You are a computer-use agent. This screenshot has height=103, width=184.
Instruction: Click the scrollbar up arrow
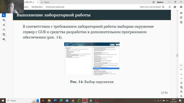click(x=177, y=11)
